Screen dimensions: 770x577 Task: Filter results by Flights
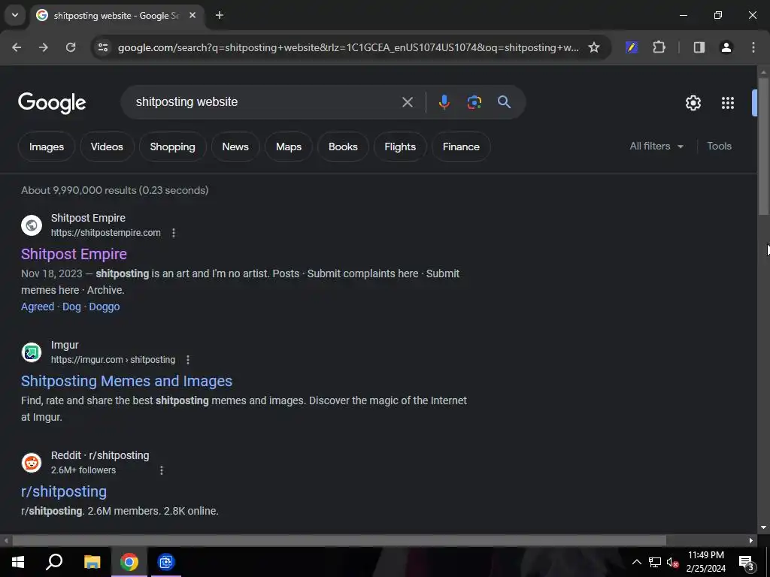tap(400, 147)
